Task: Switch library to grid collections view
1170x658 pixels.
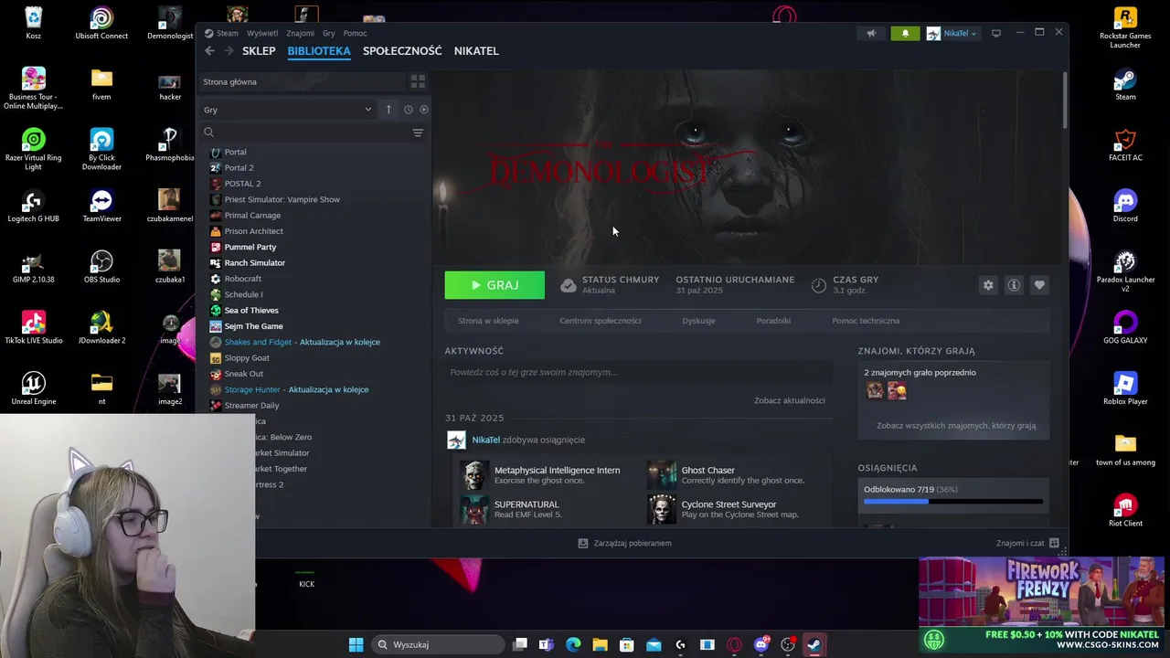Action: [x=418, y=81]
